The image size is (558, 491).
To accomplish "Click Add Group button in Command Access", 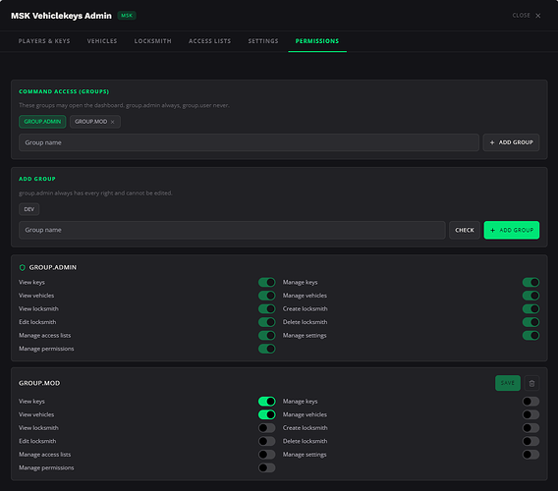I will coord(511,142).
